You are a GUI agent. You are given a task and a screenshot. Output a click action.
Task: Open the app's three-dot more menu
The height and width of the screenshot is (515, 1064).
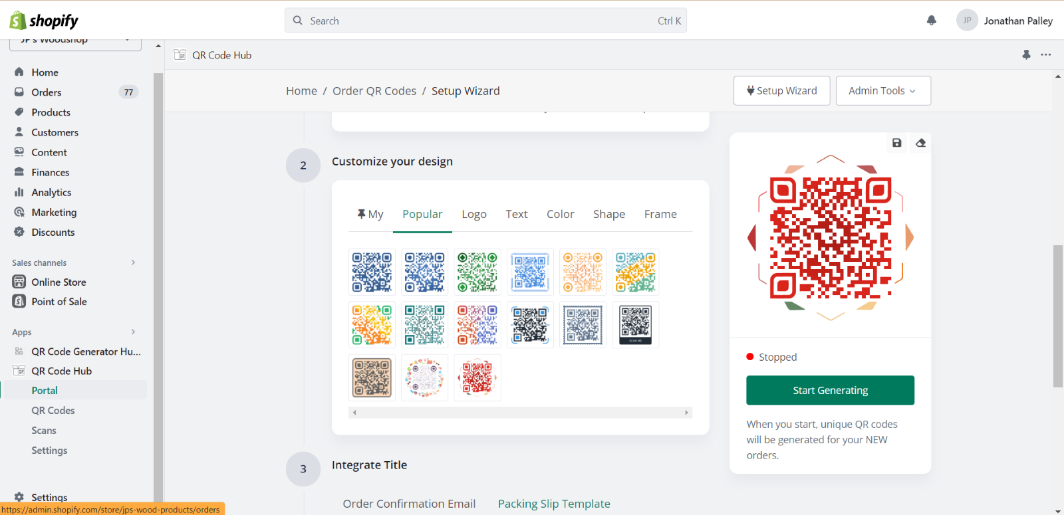[x=1046, y=55]
